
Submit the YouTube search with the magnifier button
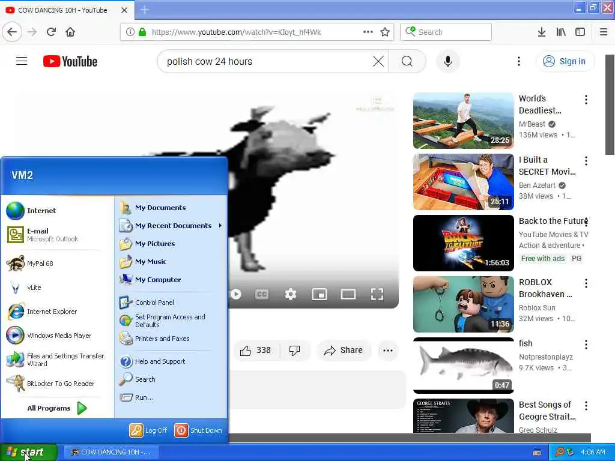pyautogui.click(x=407, y=61)
